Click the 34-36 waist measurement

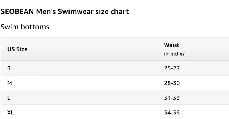pyautogui.click(x=172, y=113)
